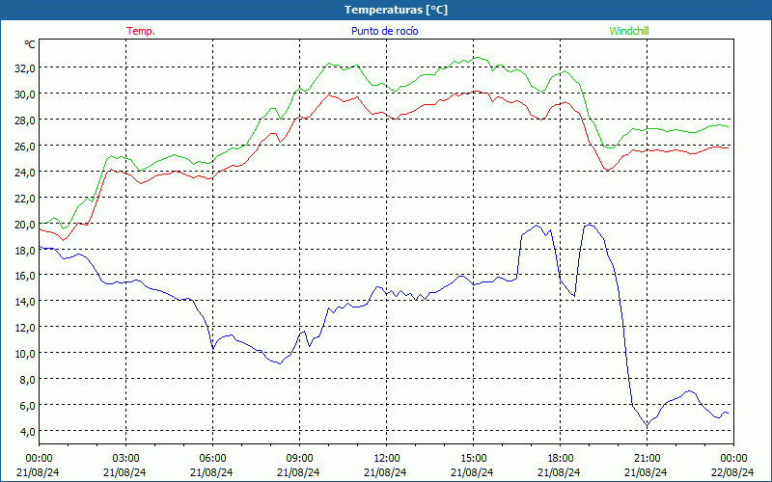
Task: Click the 15:00 time axis label
Action: point(473,459)
